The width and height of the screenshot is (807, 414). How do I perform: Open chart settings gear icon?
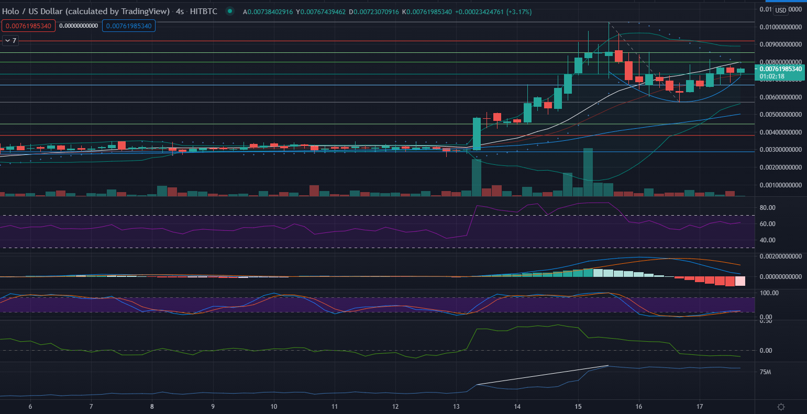coord(781,407)
